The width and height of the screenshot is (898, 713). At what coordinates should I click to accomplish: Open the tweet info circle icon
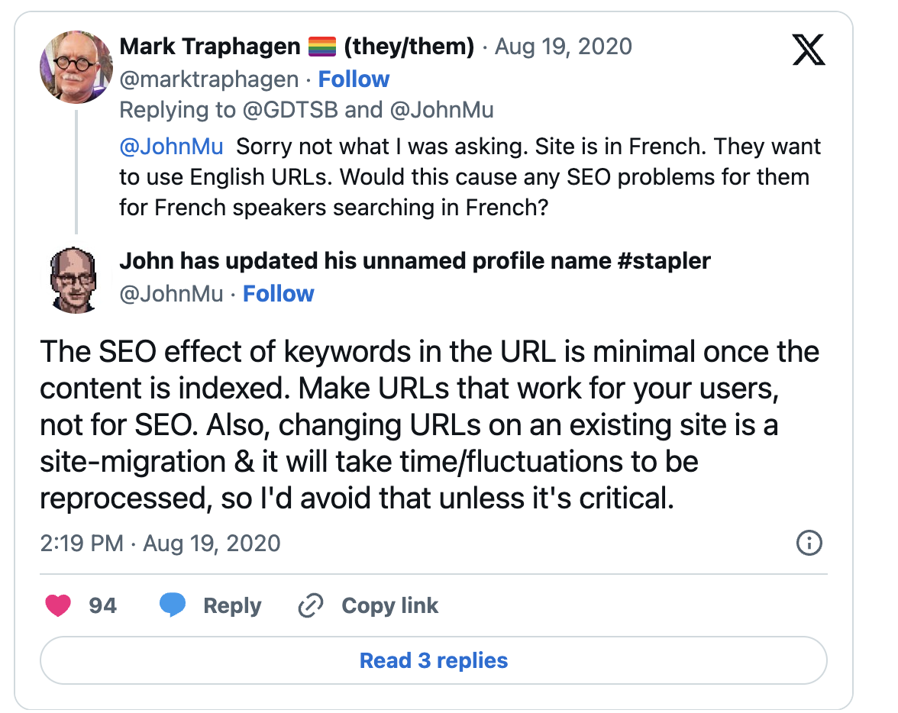(809, 543)
